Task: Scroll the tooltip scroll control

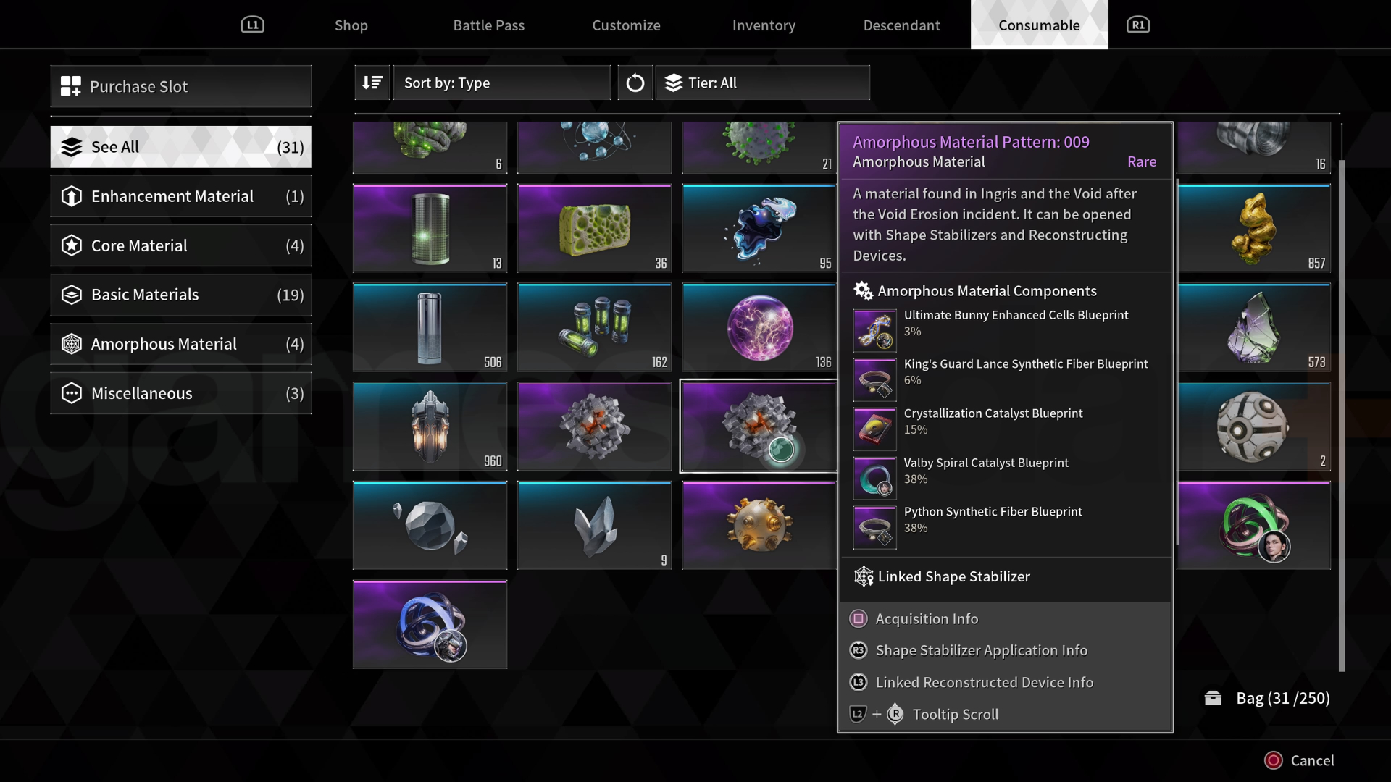Action: coord(954,714)
